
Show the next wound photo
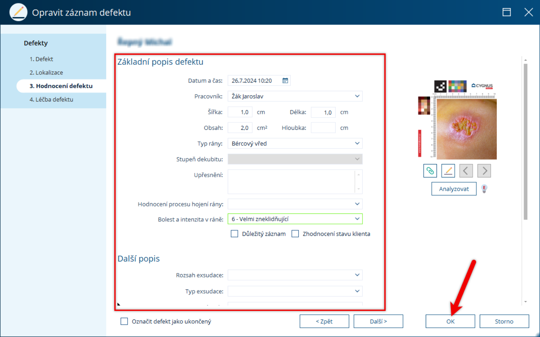point(484,171)
